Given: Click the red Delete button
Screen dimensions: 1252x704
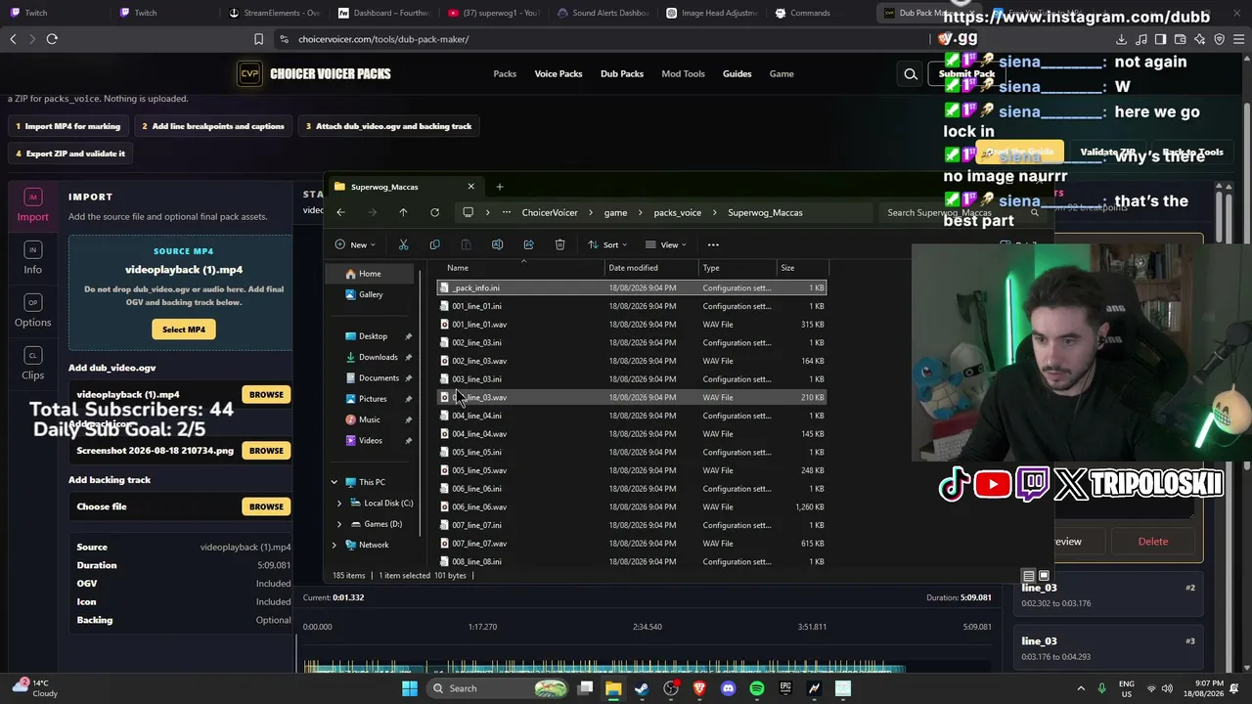Looking at the screenshot, I should (1153, 542).
